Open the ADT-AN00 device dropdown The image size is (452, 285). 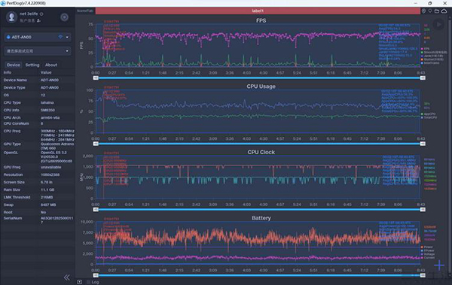coord(38,37)
